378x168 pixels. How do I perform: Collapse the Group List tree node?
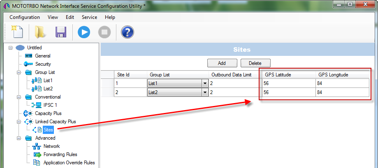pos(19,72)
